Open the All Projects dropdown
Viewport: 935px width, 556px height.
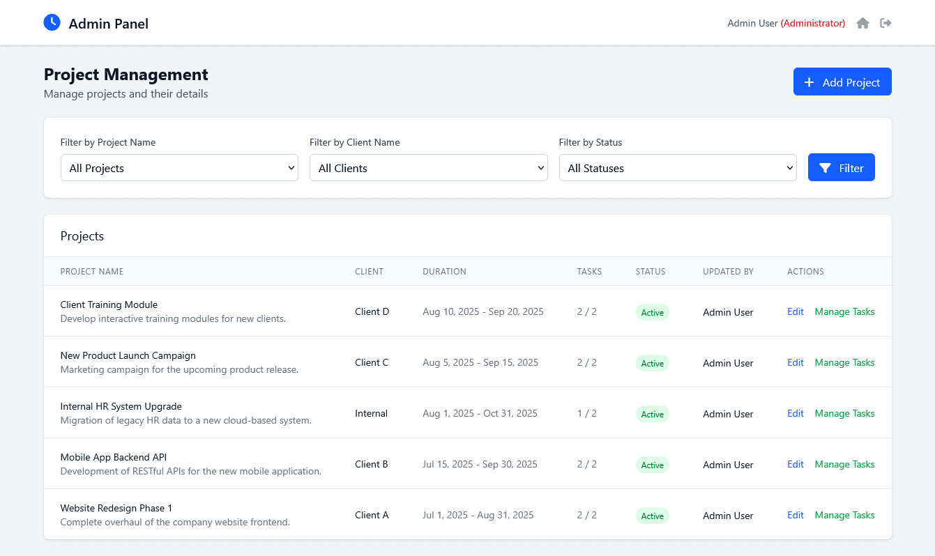coord(178,168)
